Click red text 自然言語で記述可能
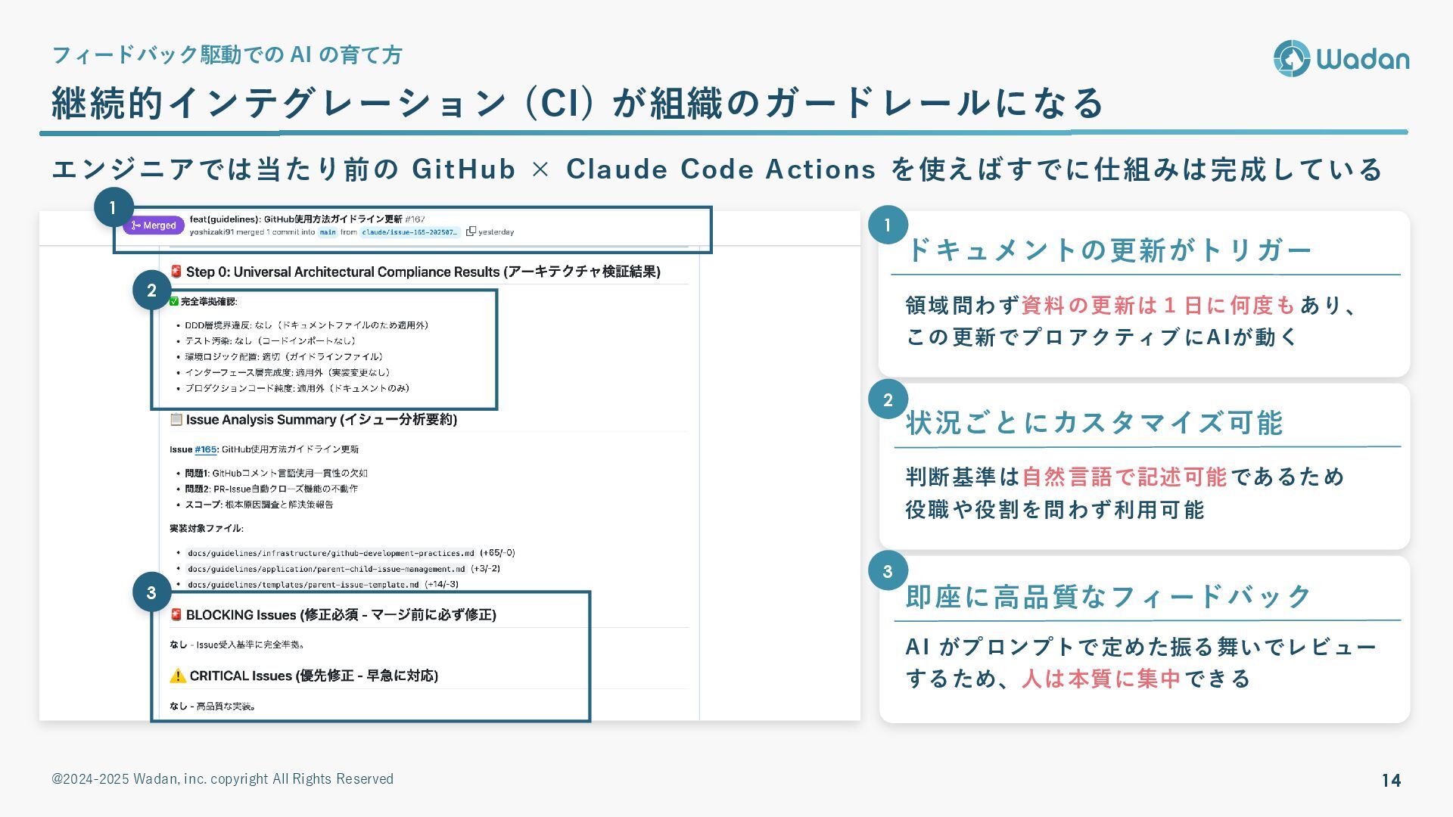Viewport: 1453px width, 817px height. pyautogui.click(x=1125, y=477)
